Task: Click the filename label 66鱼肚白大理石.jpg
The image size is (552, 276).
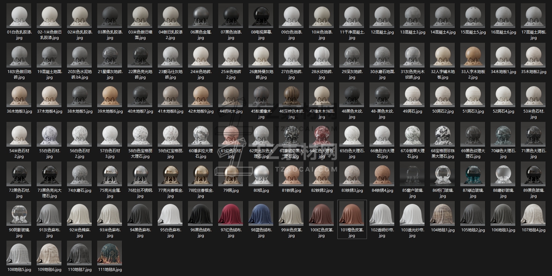Action: (382, 153)
